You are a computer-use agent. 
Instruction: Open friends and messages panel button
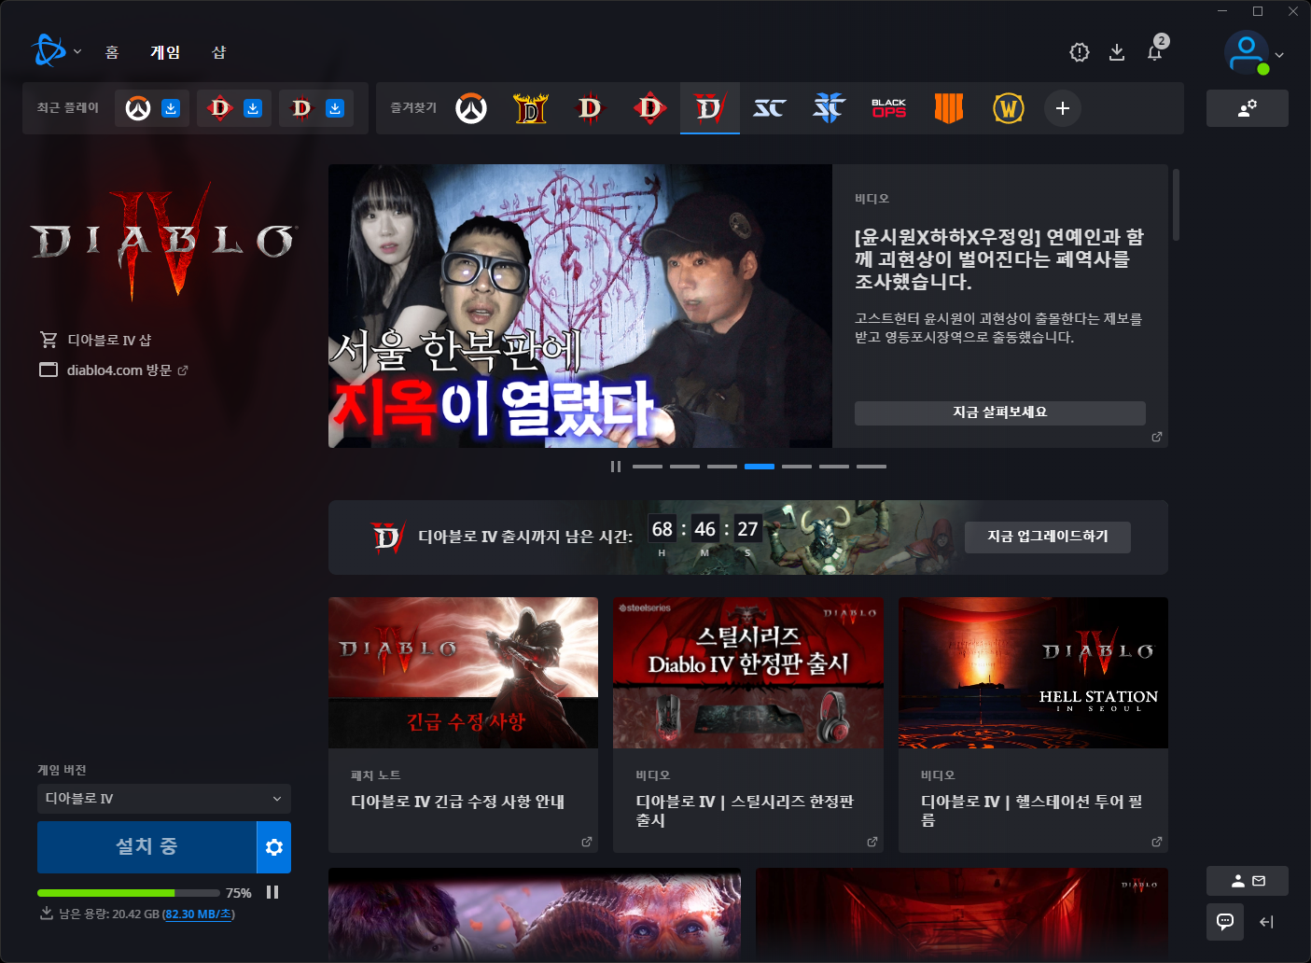point(1248,881)
